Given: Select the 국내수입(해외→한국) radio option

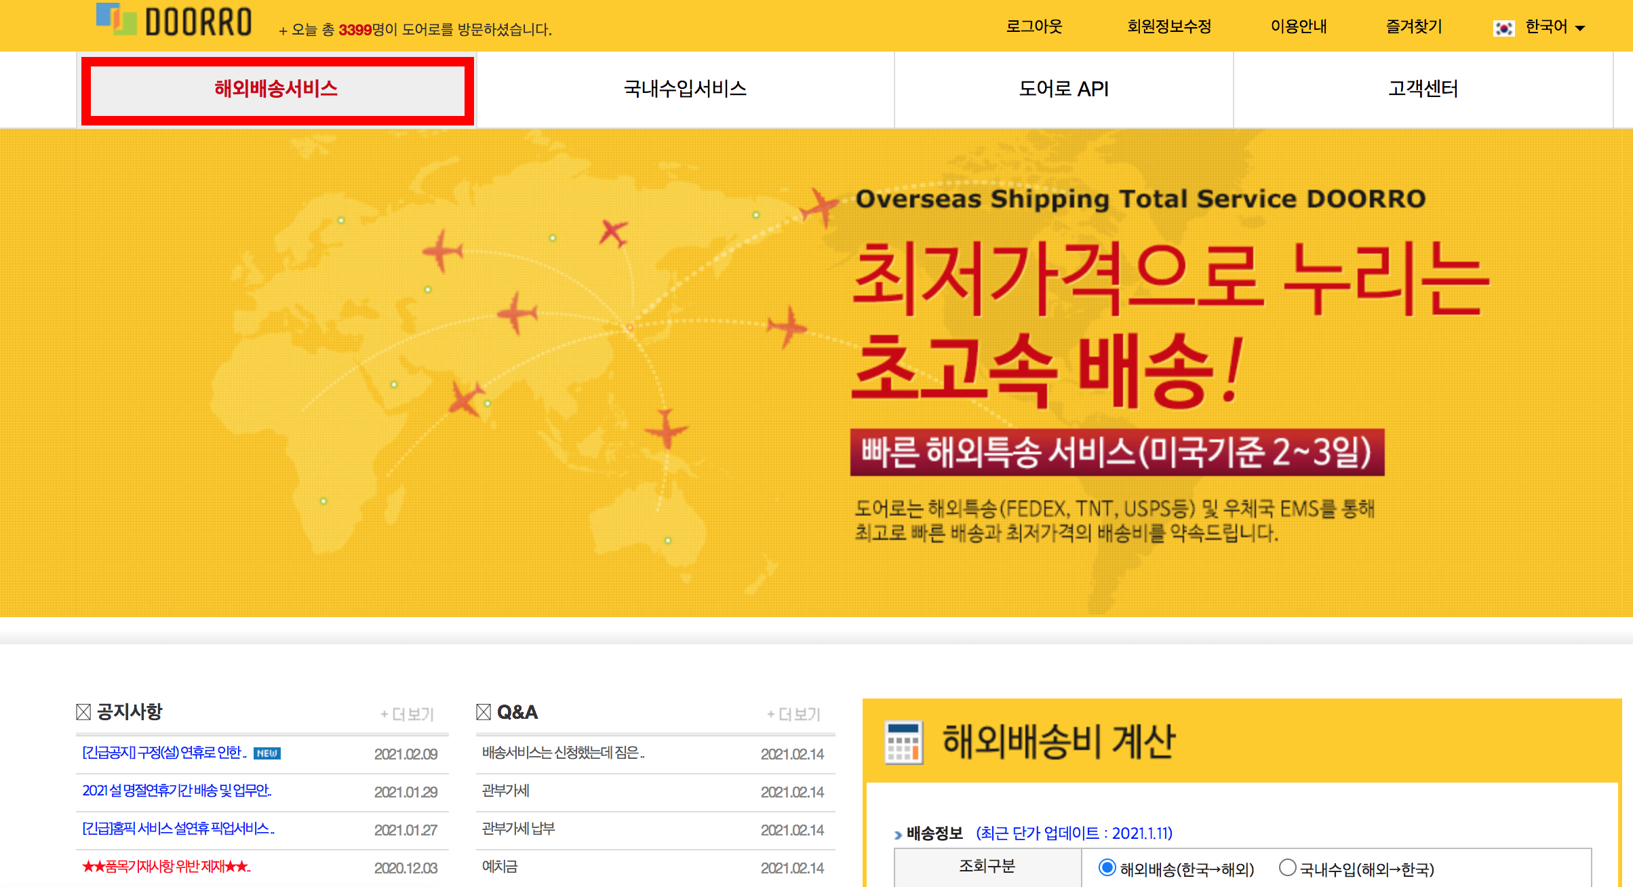Looking at the screenshot, I should coord(1287,867).
